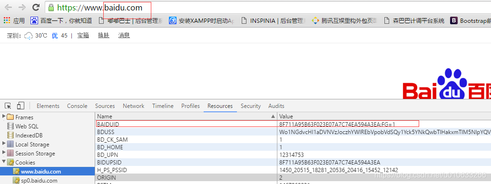The image size is (491, 184).
Task: Expand the Frames tree node
Action: pos(4,116)
